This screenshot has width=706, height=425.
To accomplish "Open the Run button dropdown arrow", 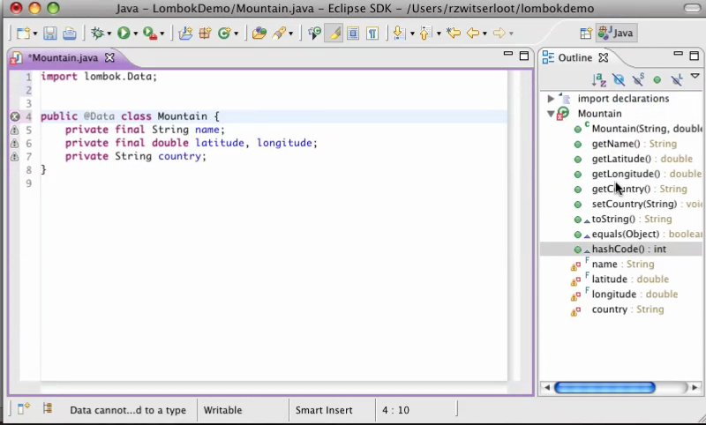I will point(136,34).
